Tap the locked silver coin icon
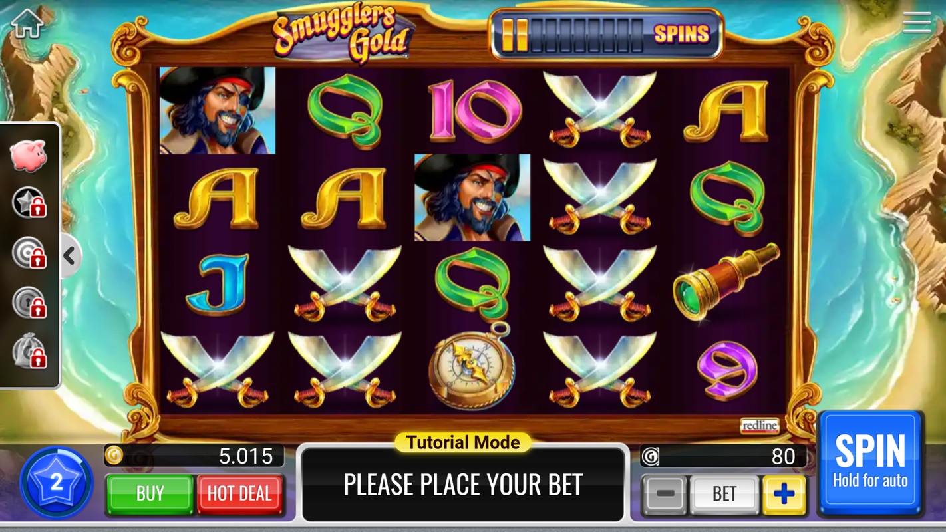 tap(29, 303)
